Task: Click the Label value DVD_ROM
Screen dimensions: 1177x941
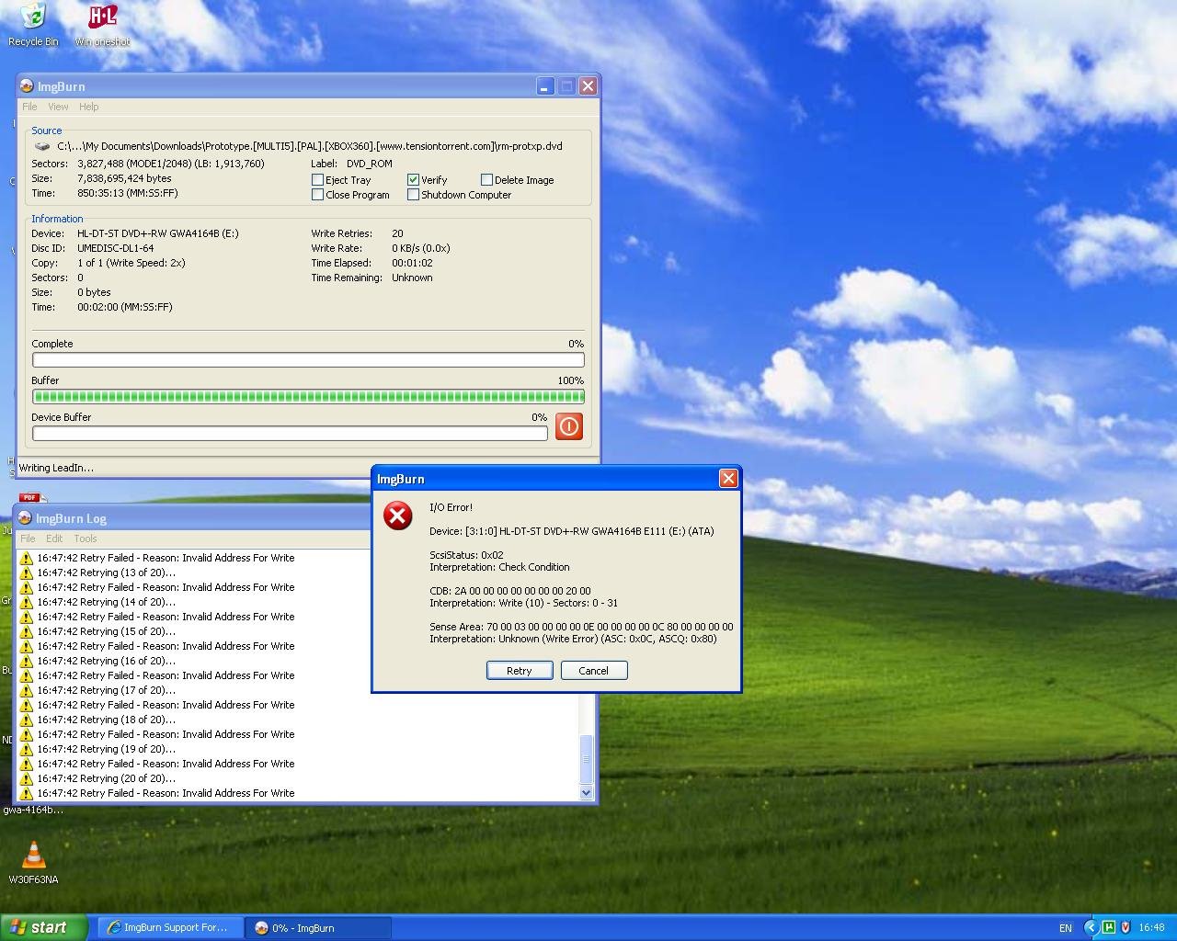Action: (x=370, y=164)
